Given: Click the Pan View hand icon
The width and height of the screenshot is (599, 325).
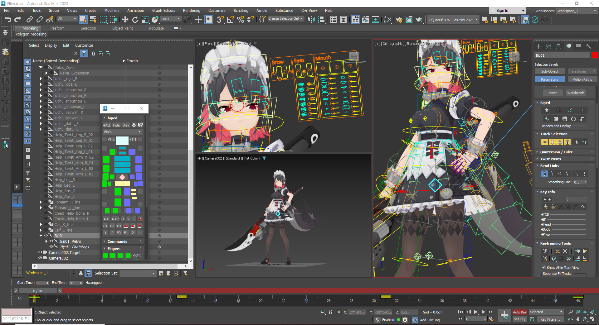Looking at the screenshot, I should 578,319.
